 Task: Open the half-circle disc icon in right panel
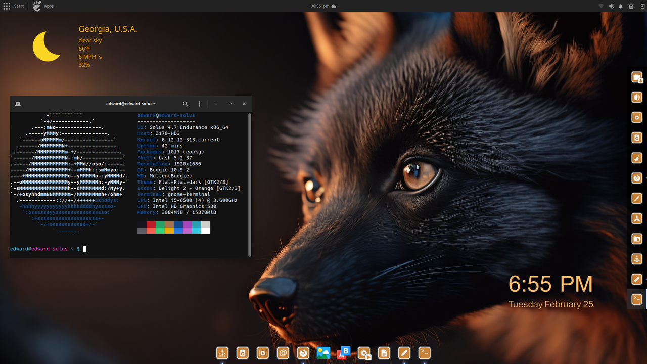point(637,98)
